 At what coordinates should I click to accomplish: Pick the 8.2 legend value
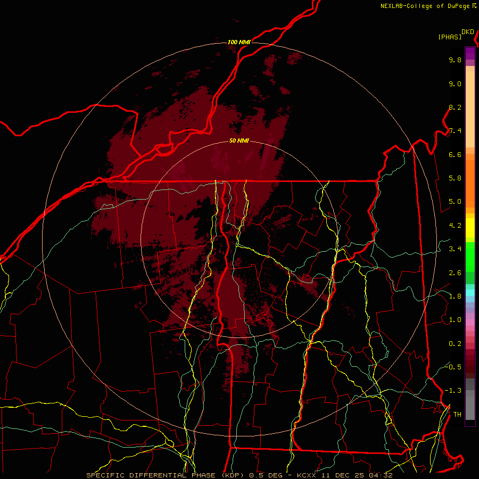[455, 107]
